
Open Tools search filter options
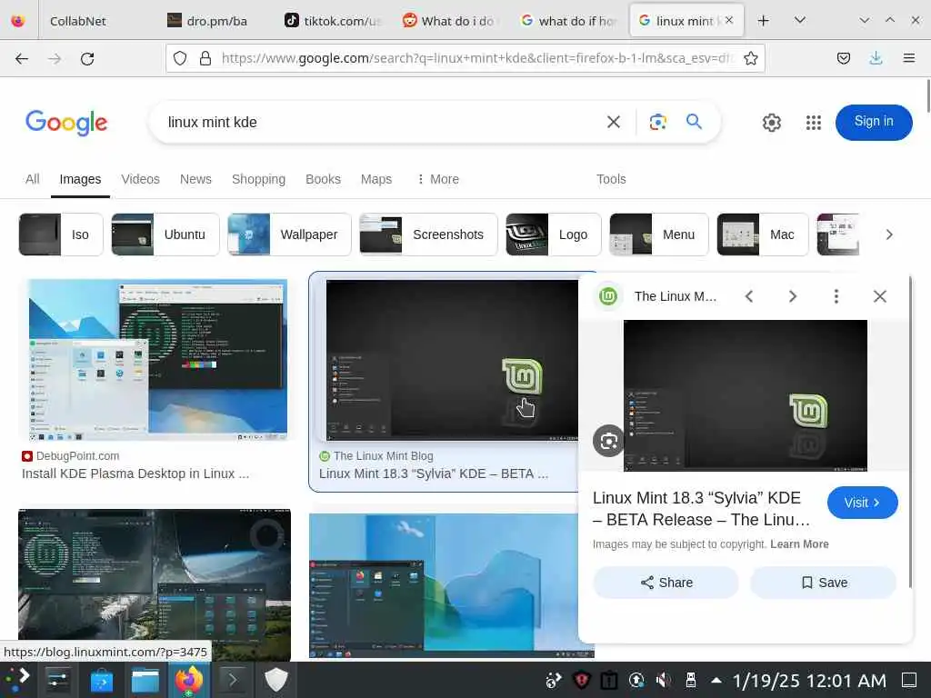tap(611, 179)
